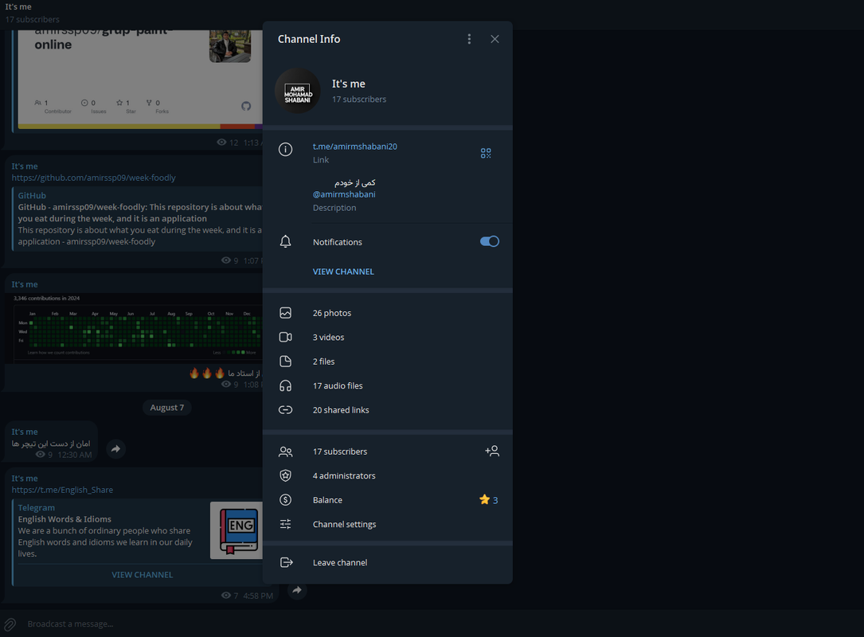Viewport: 864px width, 637px height.
Task: Click the leave channel exit icon
Action: click(286, 563)
